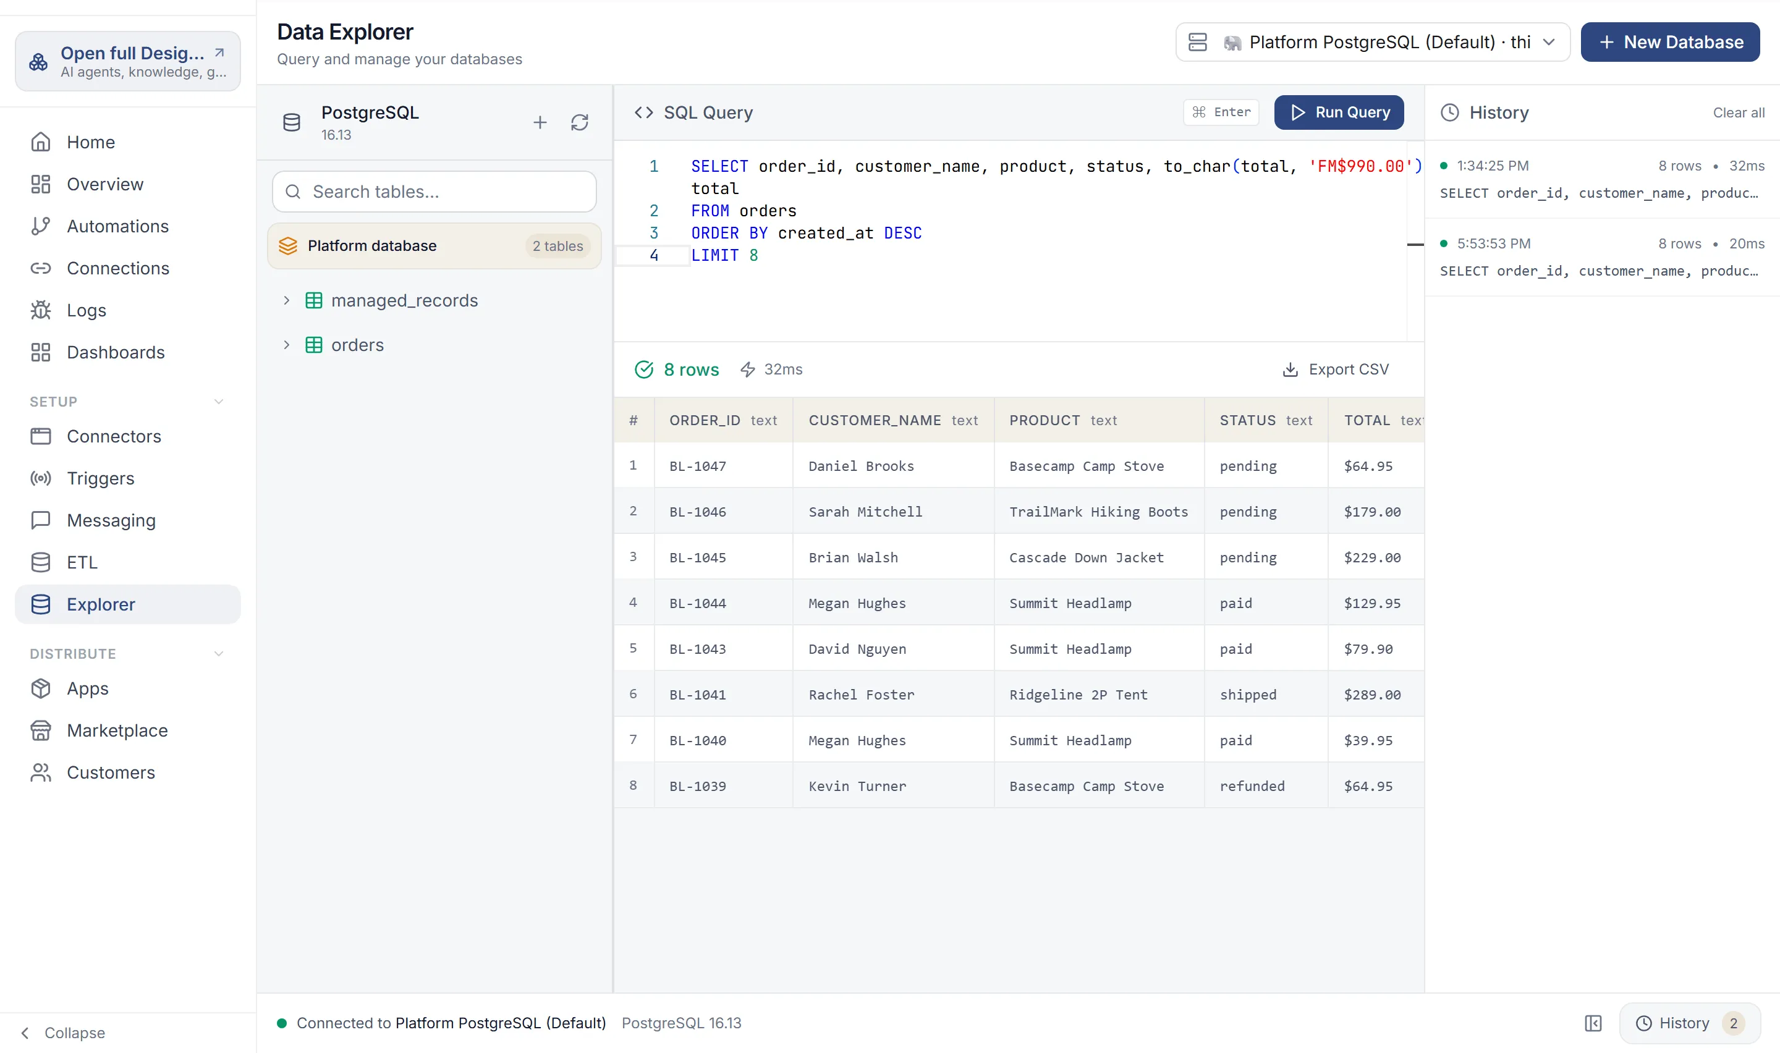Click the Open full Design workspace icon
The width and height of the screenshot is (1780, 1053).
[38, 62]
